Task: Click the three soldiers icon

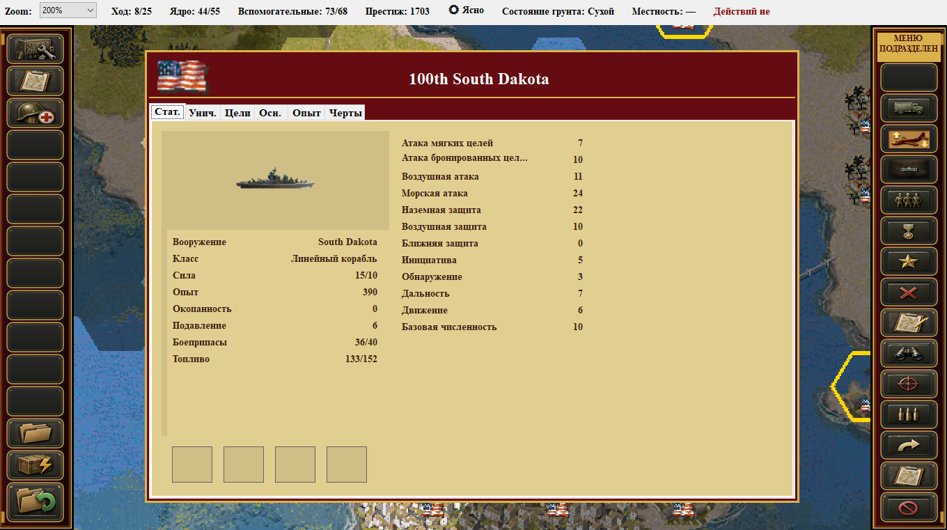Action: pos(909,201)
